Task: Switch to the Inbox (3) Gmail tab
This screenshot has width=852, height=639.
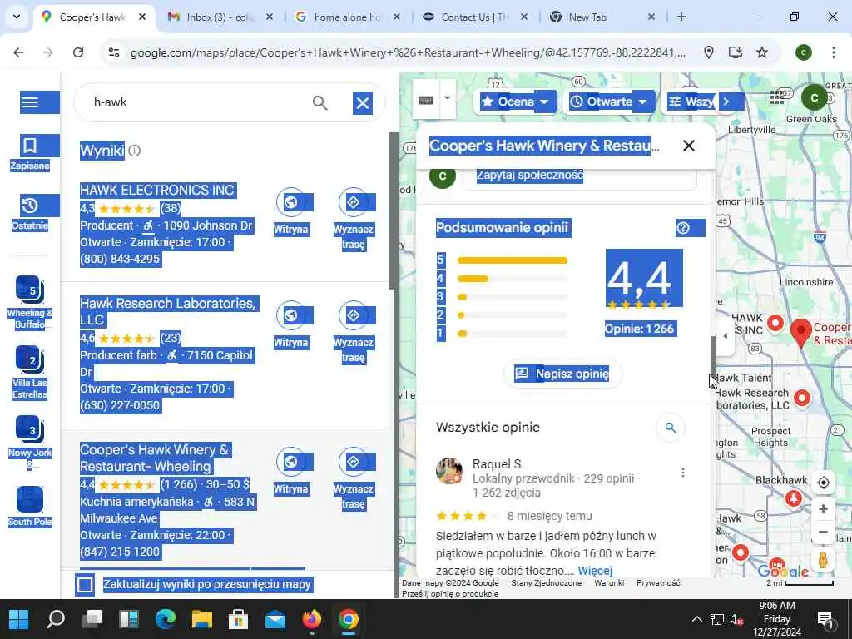Action: click(220, 17)
